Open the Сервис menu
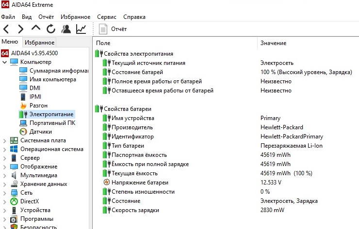The width and height of the screenshot is (359, 229). 107,17
